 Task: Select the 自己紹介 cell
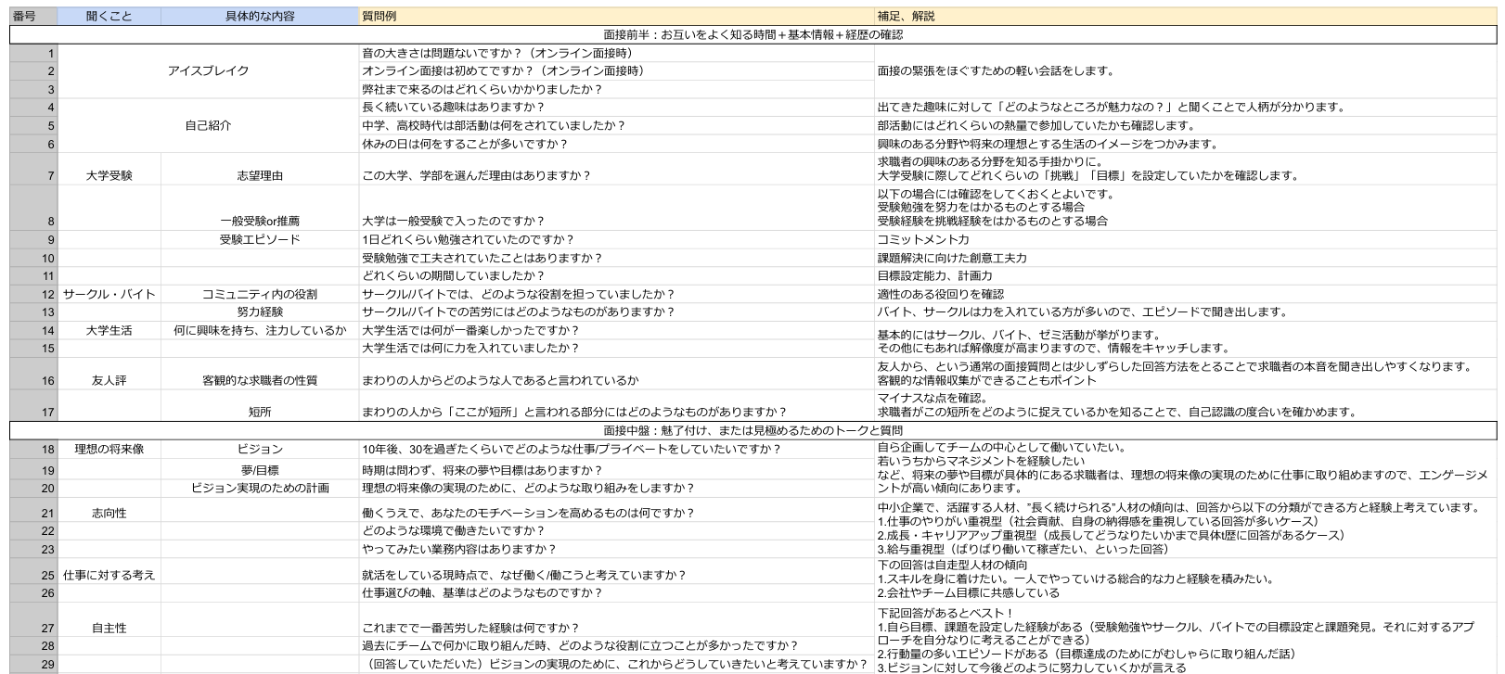(x=208, y=126)
